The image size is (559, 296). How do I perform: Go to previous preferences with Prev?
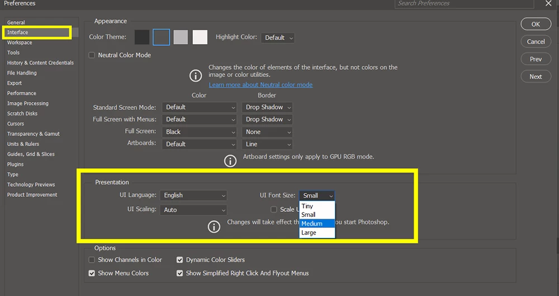pos(536,59)
